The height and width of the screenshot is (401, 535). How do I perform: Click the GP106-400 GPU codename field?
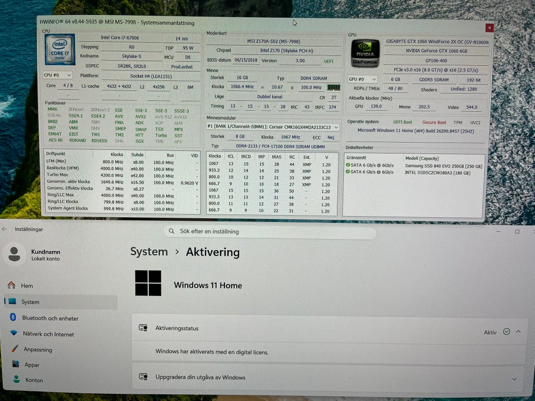coord(436,60)
